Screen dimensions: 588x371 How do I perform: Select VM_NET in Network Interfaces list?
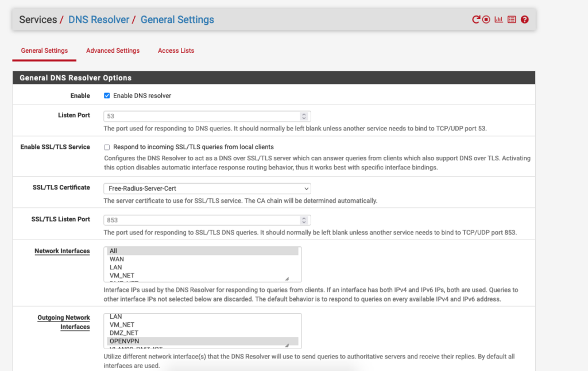tap(203, 276)
